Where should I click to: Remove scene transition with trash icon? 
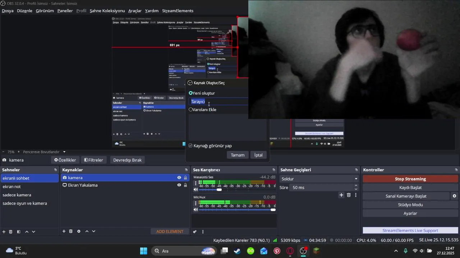349,195
